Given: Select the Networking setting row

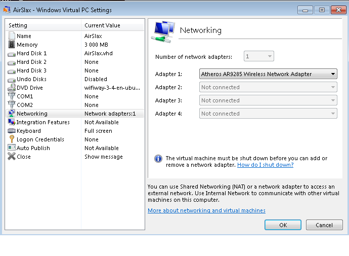Looking at the screenshot, I should coord(75,114).
